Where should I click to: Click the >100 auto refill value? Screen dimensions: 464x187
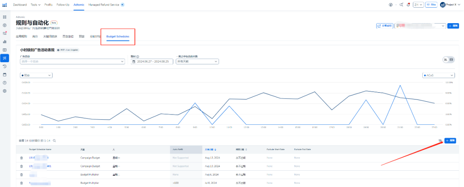tap(175, 183)
